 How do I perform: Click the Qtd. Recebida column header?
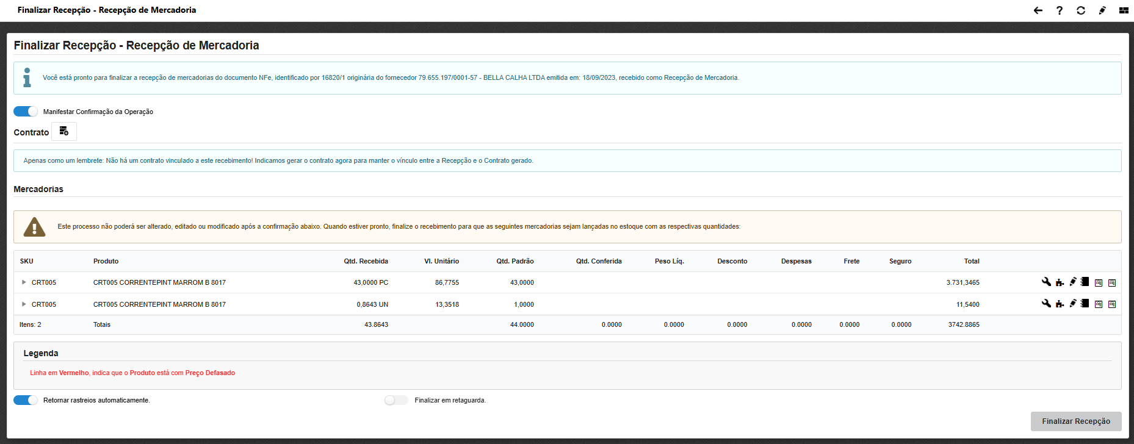tap(366, 261)
